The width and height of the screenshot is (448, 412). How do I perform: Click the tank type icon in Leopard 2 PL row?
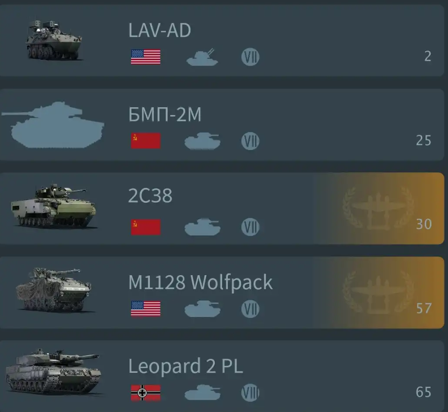pyautogui.click(x=202, y=392)
